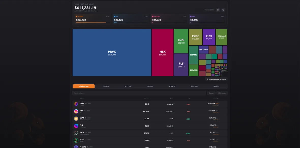
Task: Switch to the Txns (388) tab
Action: (194, 86)
